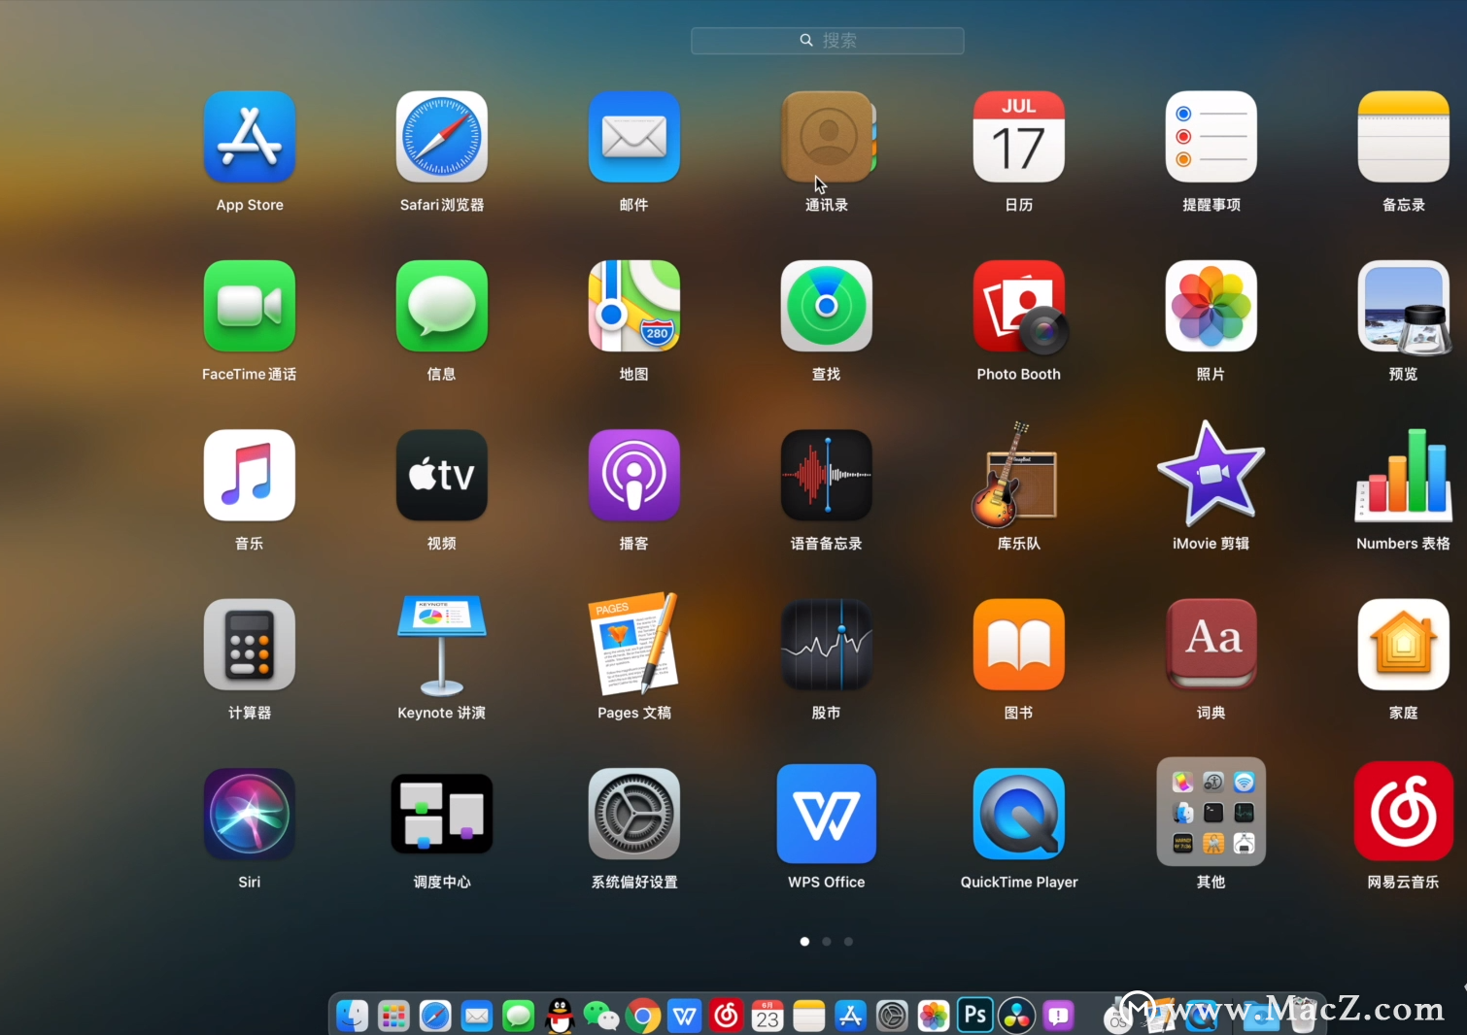
Task: Launch 地图 maps app
Action: coord(634,306)
